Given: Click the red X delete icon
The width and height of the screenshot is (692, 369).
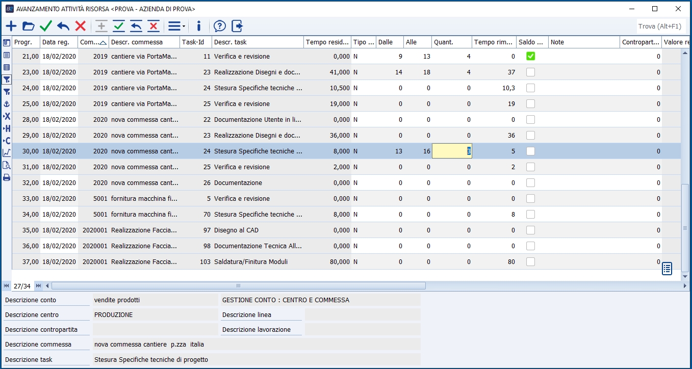Looking at the screenshot, I should [x=81, y=26].
